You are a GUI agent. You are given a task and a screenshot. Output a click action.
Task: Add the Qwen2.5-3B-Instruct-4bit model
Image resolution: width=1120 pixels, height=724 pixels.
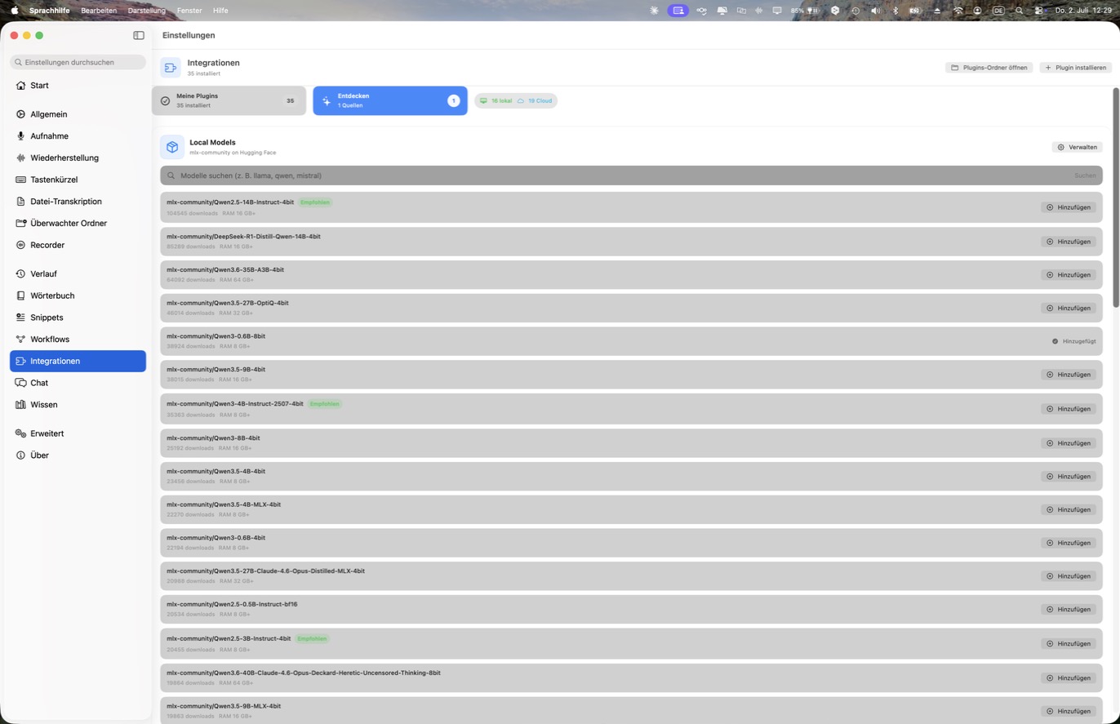coord(1068,644)
